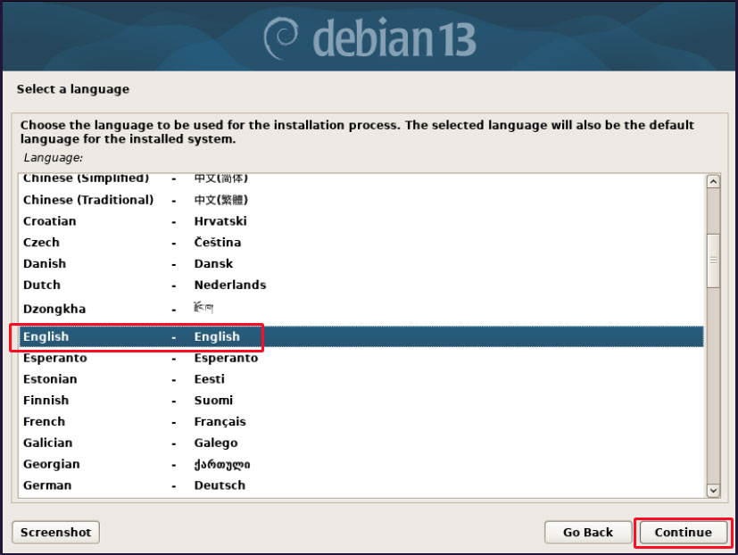738x555 pixels.
Task: Choose German - Deutsch language
Action: [x=361, y=485]
